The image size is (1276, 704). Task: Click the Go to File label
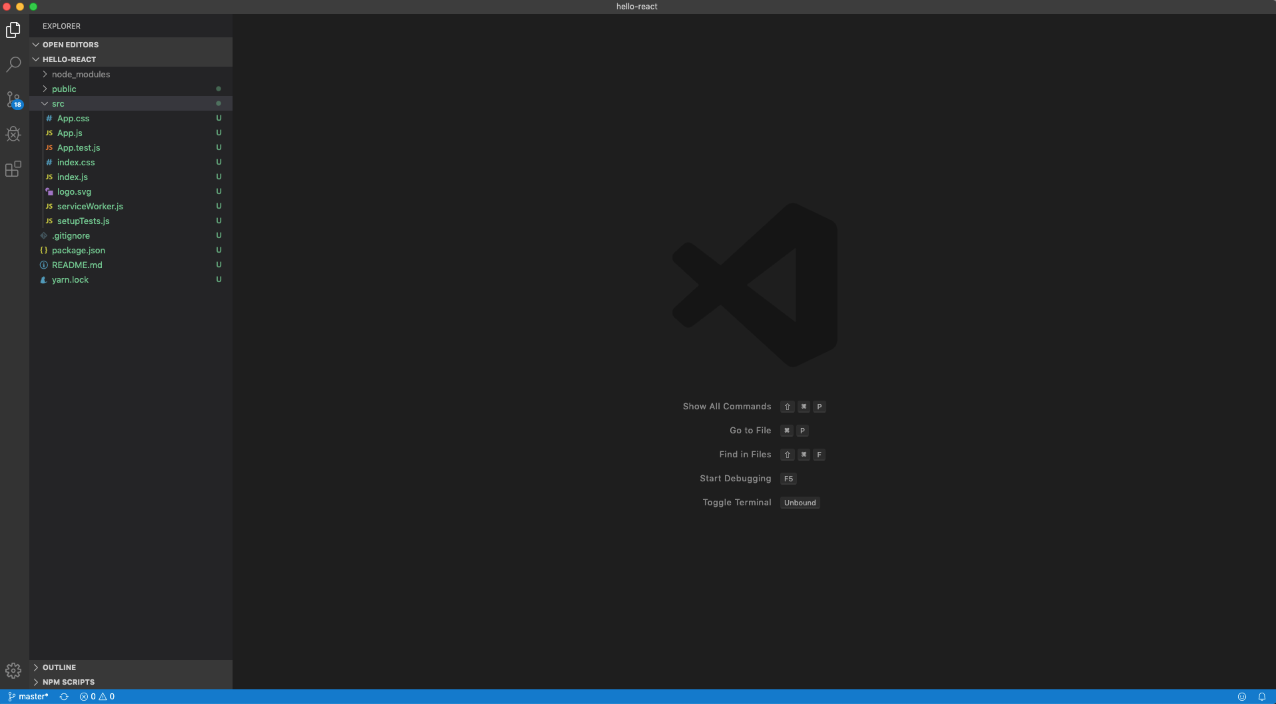pyautogui.click(x=750, y=431)
